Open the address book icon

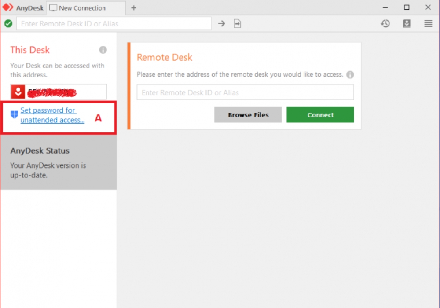(407, 24)
